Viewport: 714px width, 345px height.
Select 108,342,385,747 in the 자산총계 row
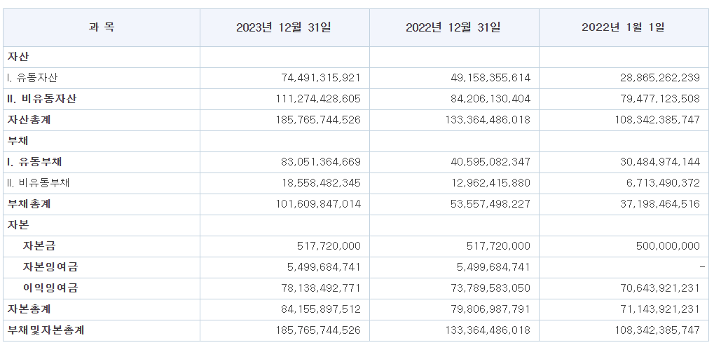657,120
